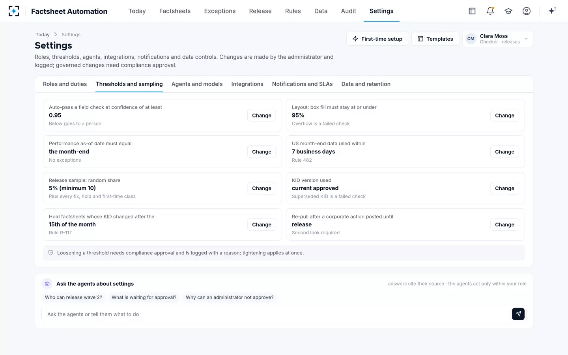Open the notifications bell
568x355 pixels.
(490, 11)
